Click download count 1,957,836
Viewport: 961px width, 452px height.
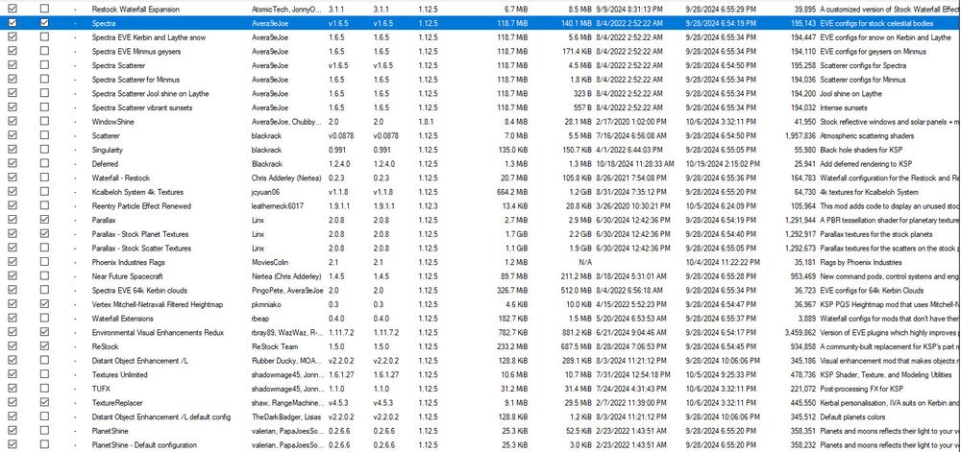click(800, 135)
